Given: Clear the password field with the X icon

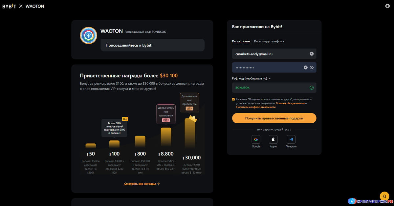Looking at the screenshot, I should coord(305,67).
